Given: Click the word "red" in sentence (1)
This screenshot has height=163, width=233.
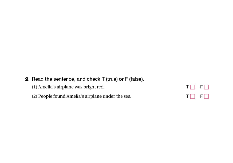Looking at the screenshot, I should click(100, 87).
